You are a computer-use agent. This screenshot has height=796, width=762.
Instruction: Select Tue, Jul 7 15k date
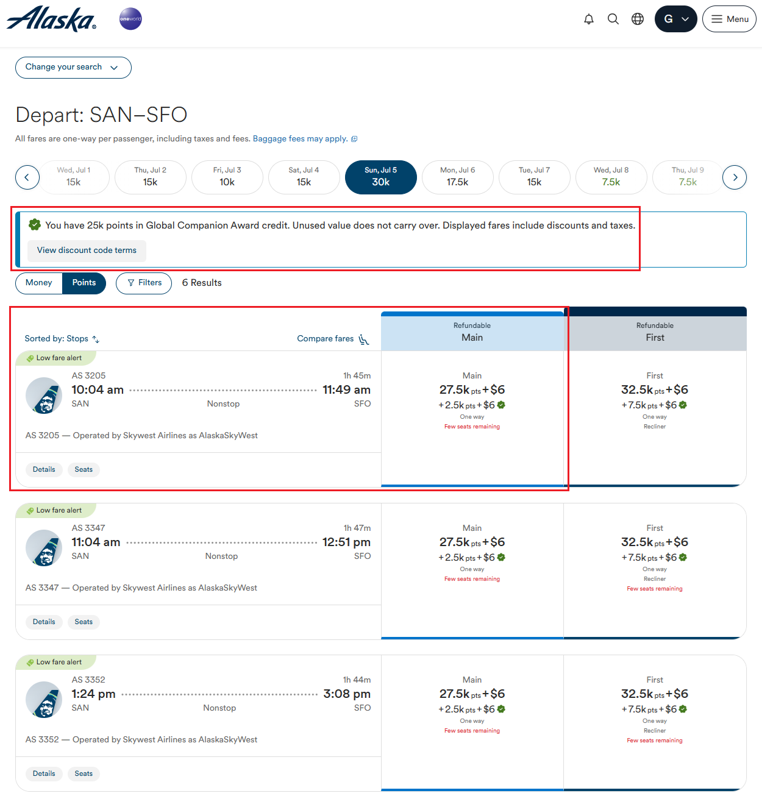tap(535, 177)
